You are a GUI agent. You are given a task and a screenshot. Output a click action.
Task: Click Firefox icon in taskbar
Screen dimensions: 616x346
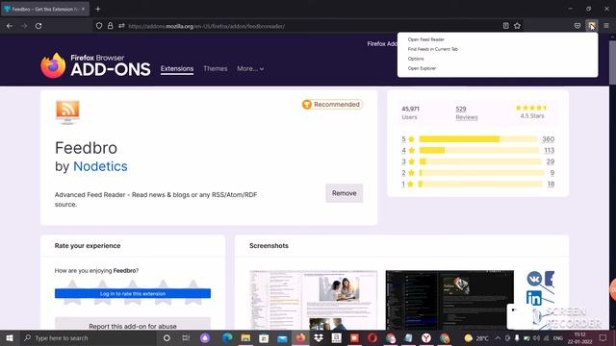300,337
